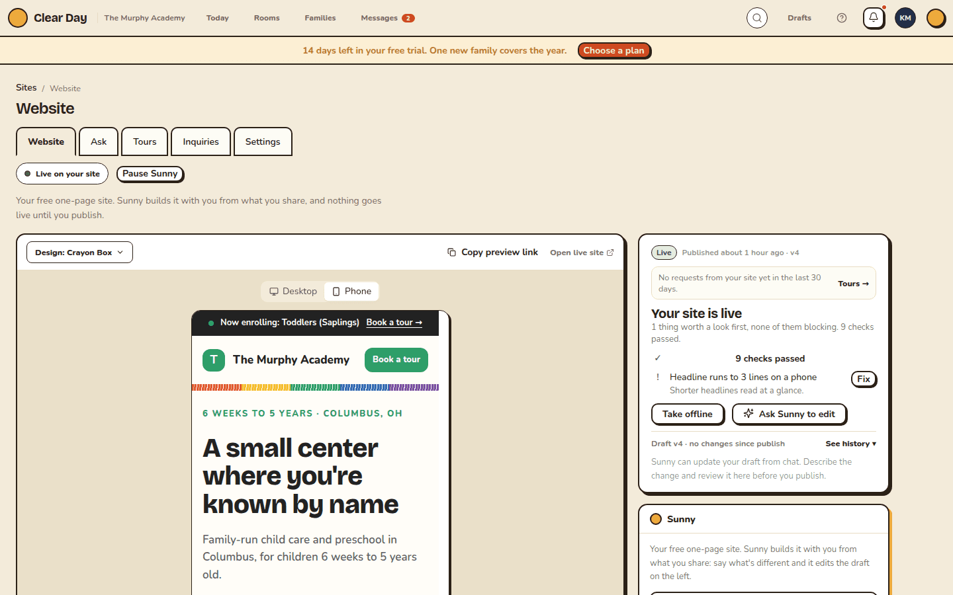Click Book a tour link in the enrolling banner
The height and width of the screenshot is (595, 953).
point(394,323)
